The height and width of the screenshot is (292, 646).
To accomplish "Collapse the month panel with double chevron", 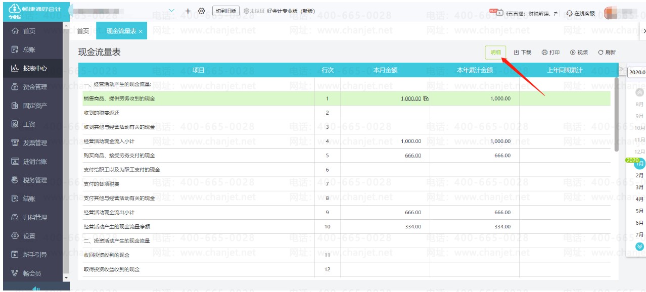I will [x=621, y=69].
